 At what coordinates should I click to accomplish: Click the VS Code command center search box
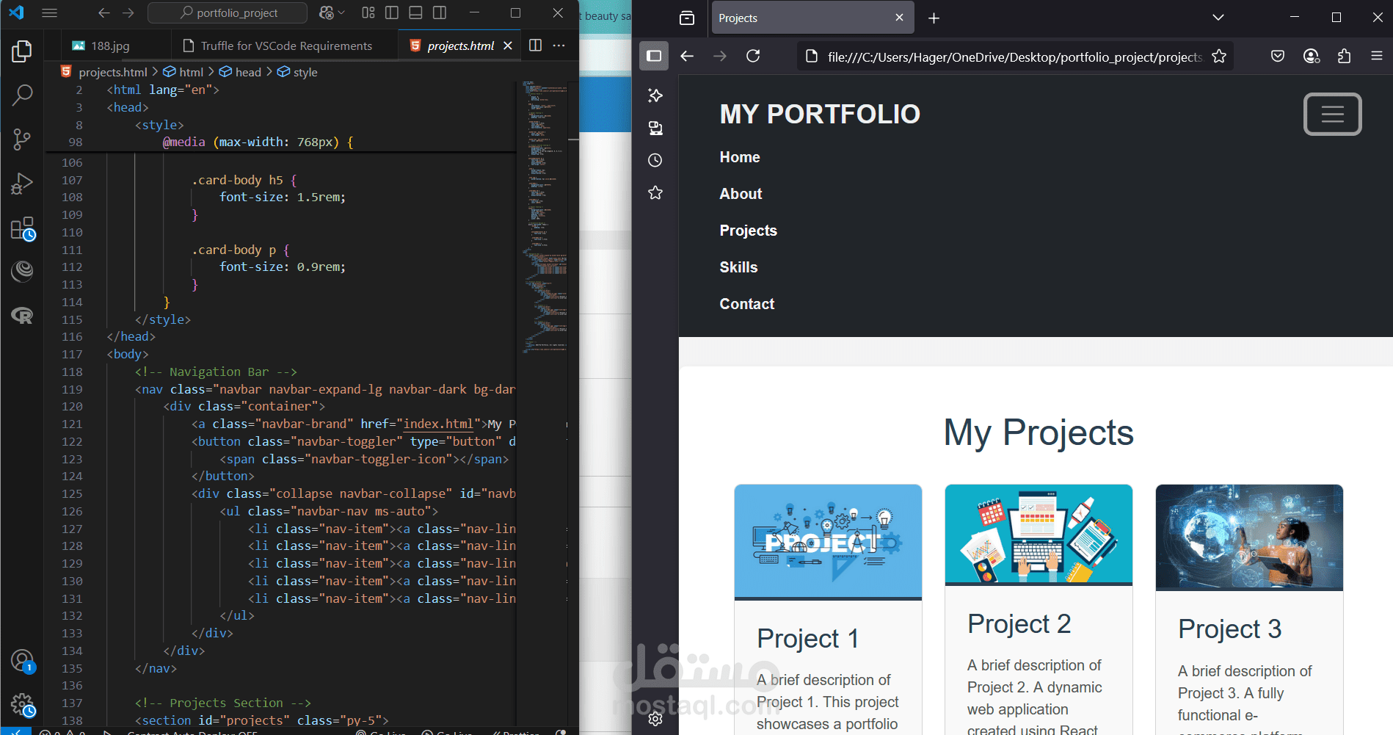point(228,12)
